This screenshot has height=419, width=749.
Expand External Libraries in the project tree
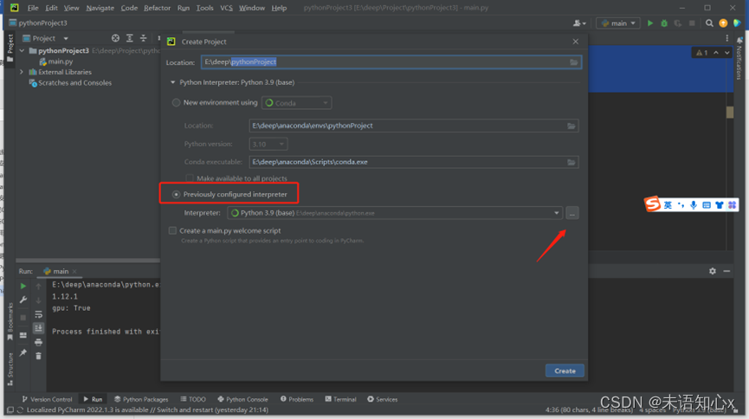pos(22,72)
